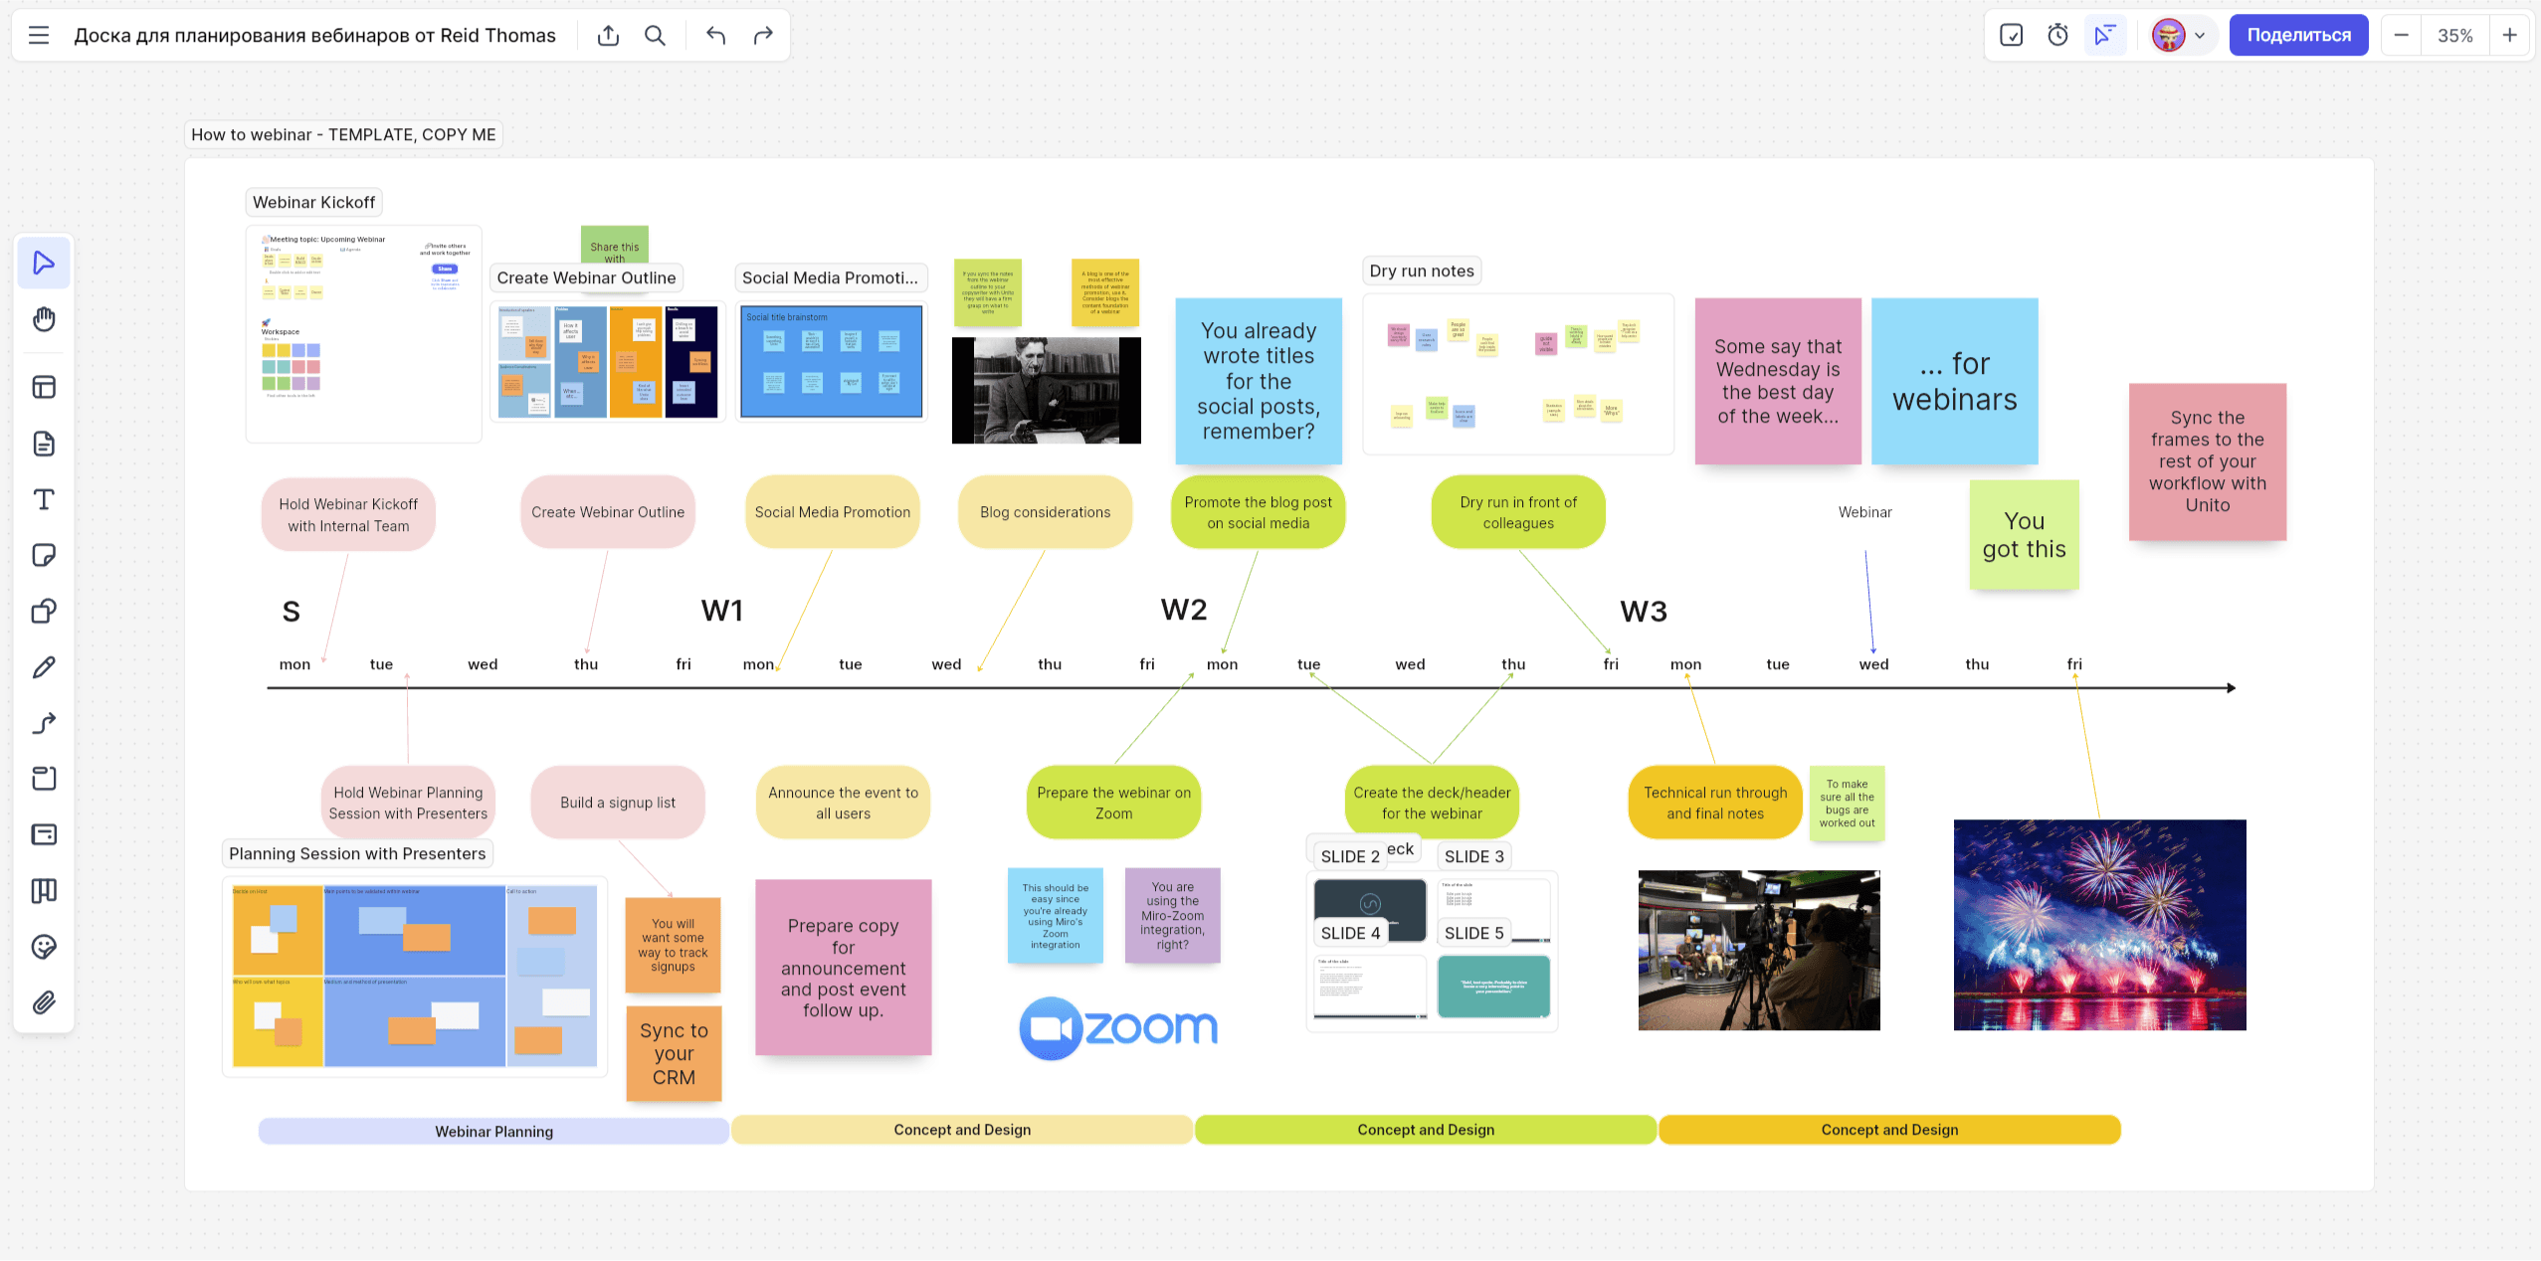Image resolution: width=2541 pixels, height=1261 pixels.
Task: Select the shapes tool
Action: click(x=44, y=611)
